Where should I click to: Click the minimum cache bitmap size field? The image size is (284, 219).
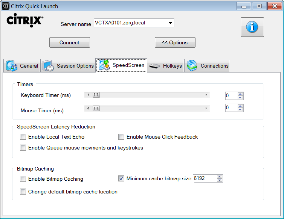point(204,178)
